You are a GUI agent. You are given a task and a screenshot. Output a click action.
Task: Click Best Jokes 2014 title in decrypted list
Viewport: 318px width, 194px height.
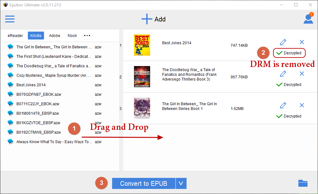(x=177, y=43)
